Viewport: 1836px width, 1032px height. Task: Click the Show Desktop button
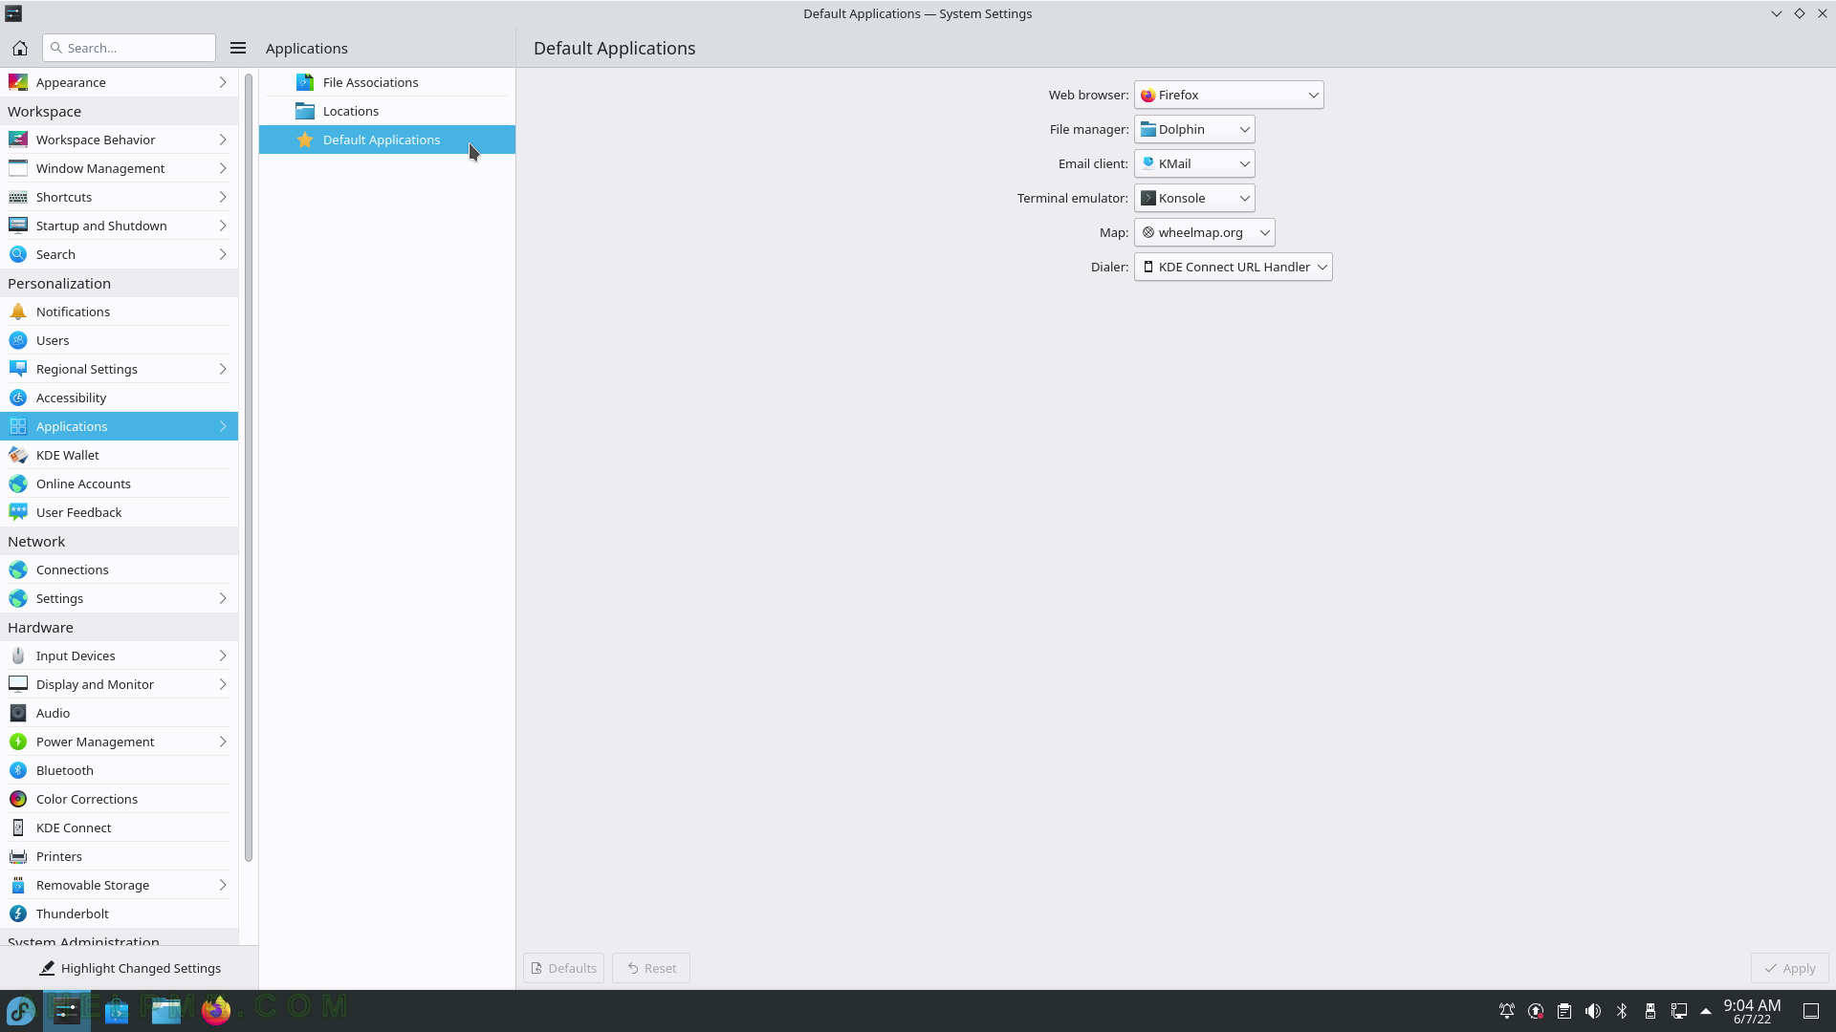(1811, 1011)
